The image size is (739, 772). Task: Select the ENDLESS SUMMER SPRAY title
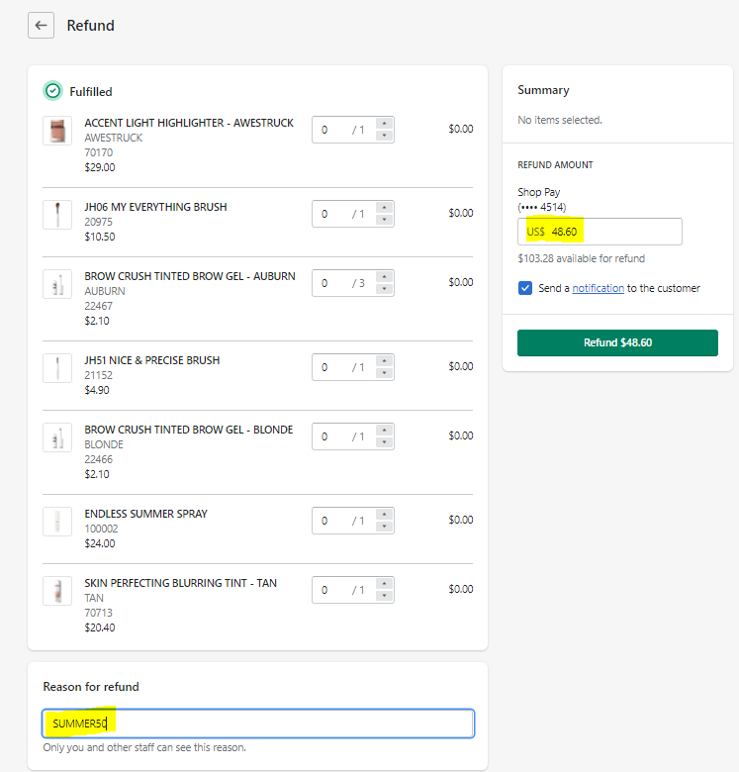pos(145,514)
